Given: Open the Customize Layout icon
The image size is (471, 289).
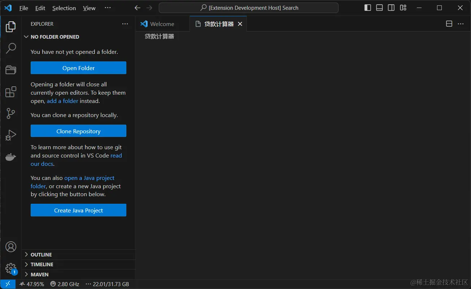Looking at the screenshot, I should coord(403,8).
